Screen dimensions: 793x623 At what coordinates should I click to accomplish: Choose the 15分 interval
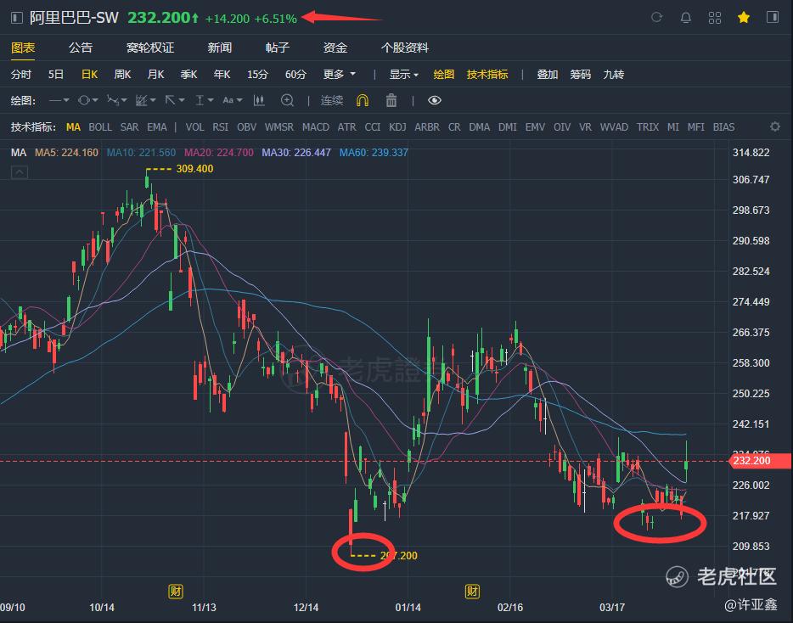tap(257, 75)
